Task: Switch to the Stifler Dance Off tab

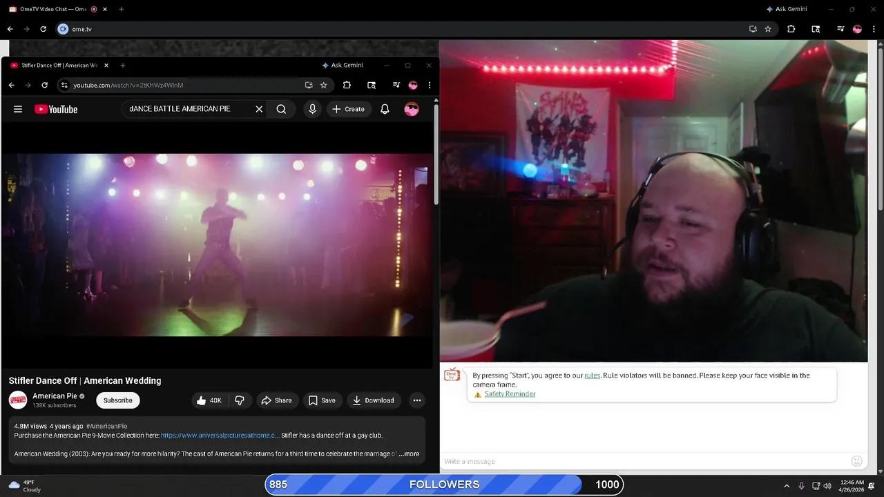Action: click(x=59, y=66)
